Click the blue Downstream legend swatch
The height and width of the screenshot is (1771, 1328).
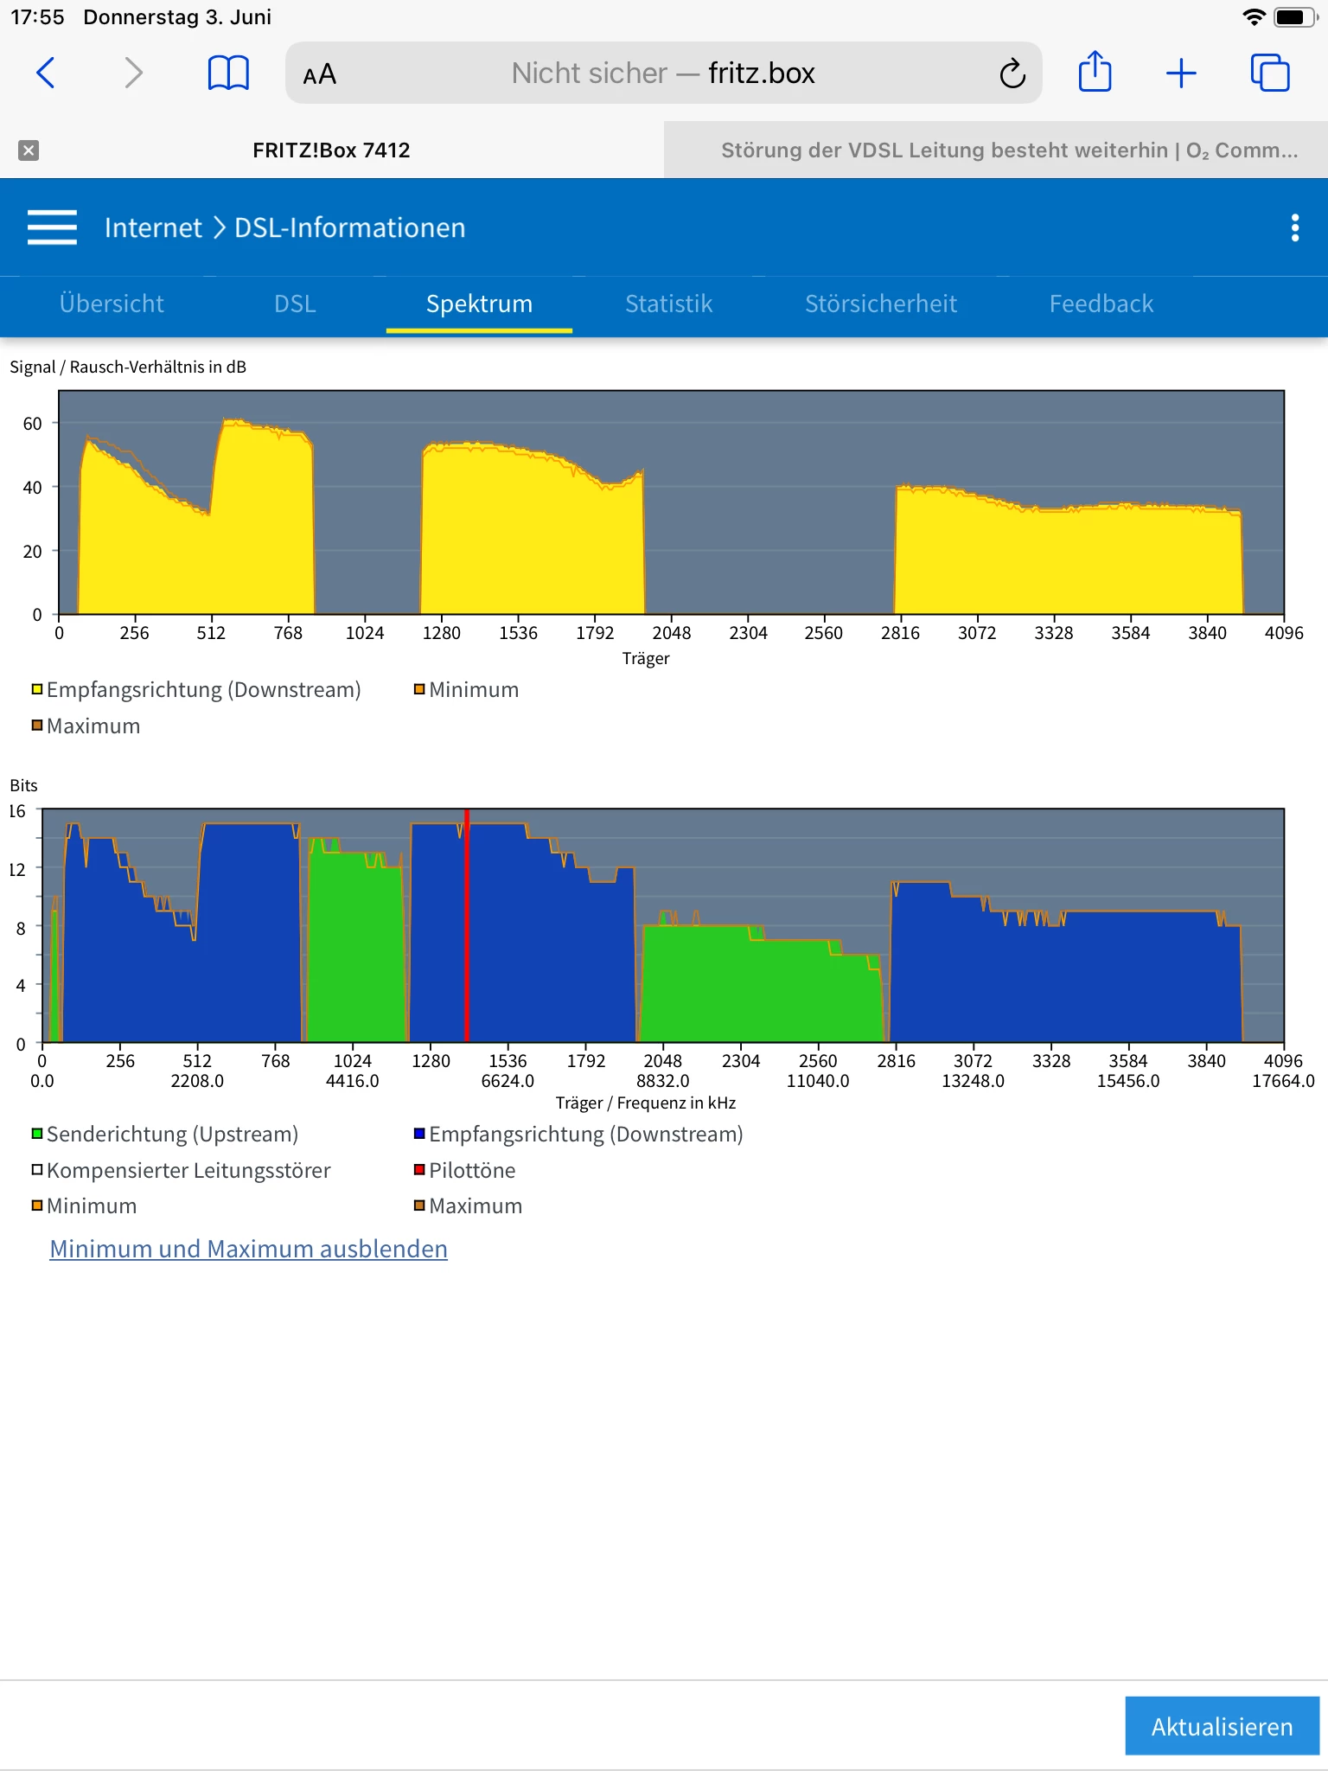click(419, 1134)
